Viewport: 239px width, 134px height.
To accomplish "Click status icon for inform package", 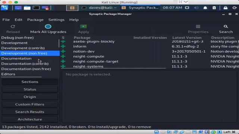I will [63, 46].
